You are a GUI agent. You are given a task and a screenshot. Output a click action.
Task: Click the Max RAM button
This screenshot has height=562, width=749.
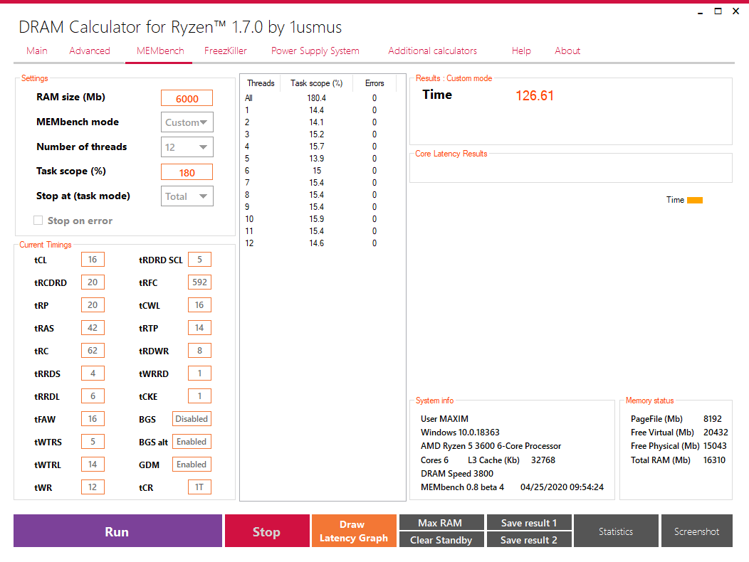coord(441,522)
